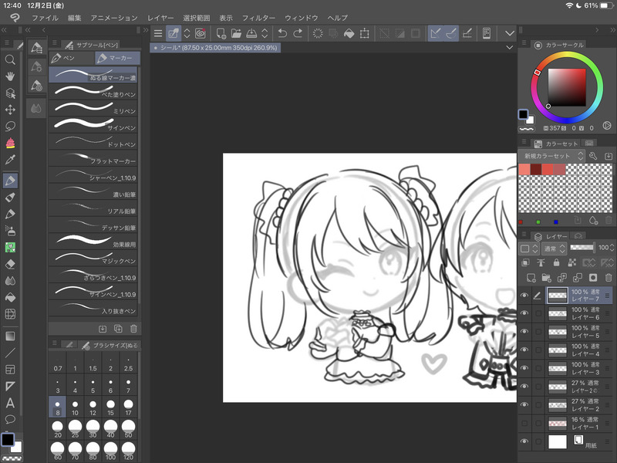Image resolution: width=617 pixels, height=463 pixels.
Task: Open file via folder icon in command bar
Action: [236, 33]
